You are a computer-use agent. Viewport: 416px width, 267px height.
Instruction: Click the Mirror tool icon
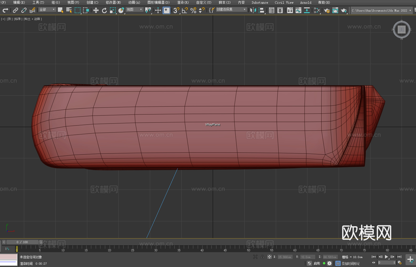coord(253,10)
